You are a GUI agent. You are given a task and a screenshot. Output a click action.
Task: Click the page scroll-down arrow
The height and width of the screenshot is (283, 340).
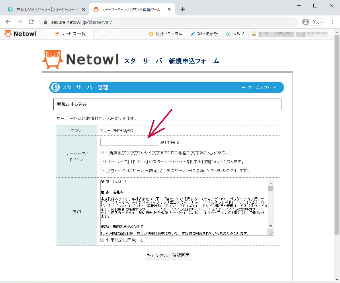337,280
